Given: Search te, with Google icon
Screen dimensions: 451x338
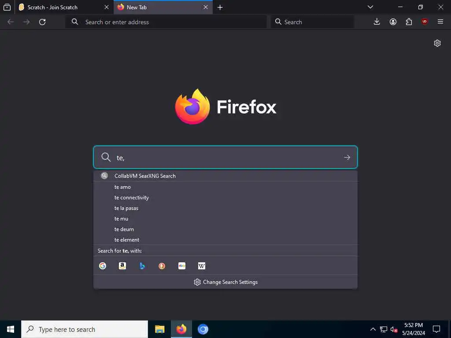Looking at the screenshot, I should coord(103,266).
